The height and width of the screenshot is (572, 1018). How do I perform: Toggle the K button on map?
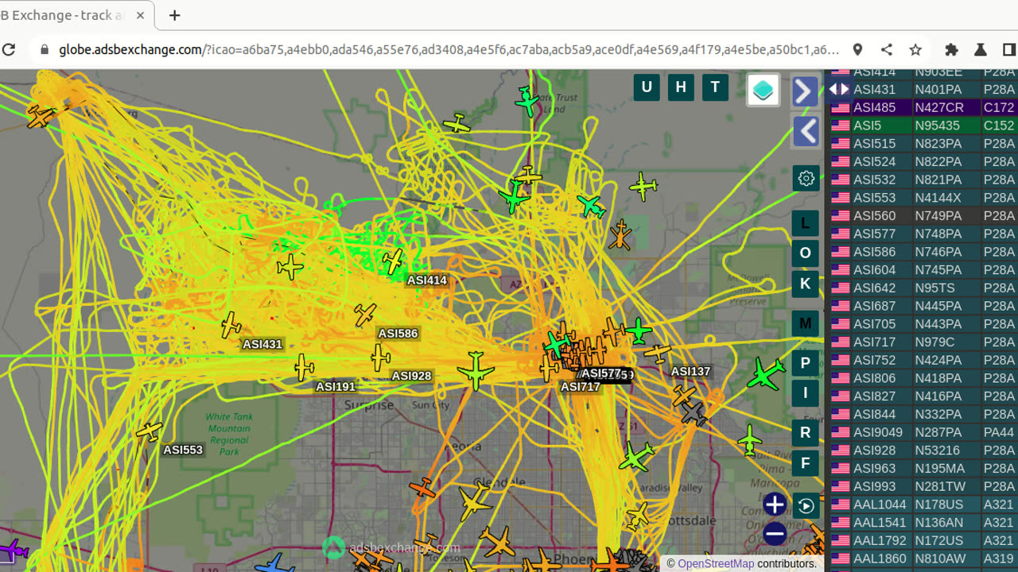(x=805, y=284)
